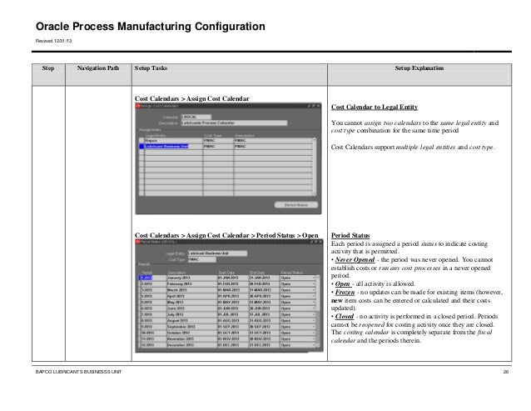Open the Period Status dropdown for January 2013

297,278
